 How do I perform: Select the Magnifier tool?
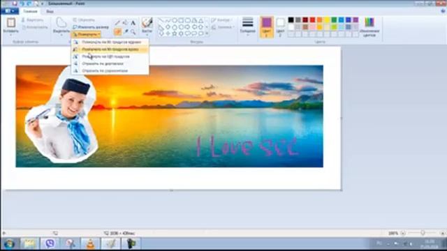click(133, 32)
